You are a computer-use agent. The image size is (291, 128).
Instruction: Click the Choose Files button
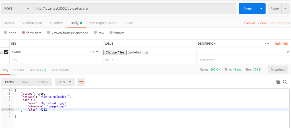point(115,52)
